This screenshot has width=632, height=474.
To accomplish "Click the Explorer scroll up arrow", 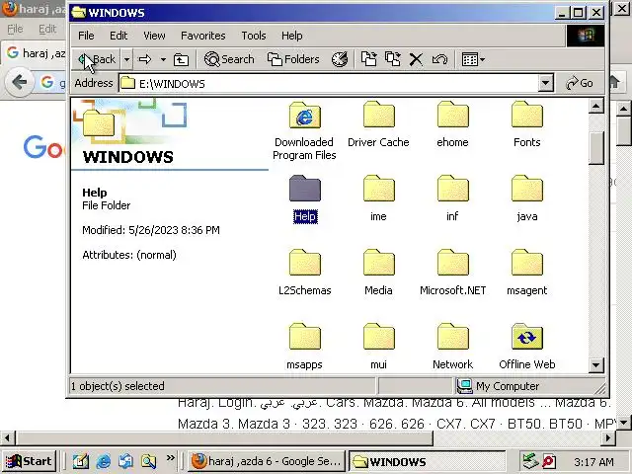I will coord(595,107).
